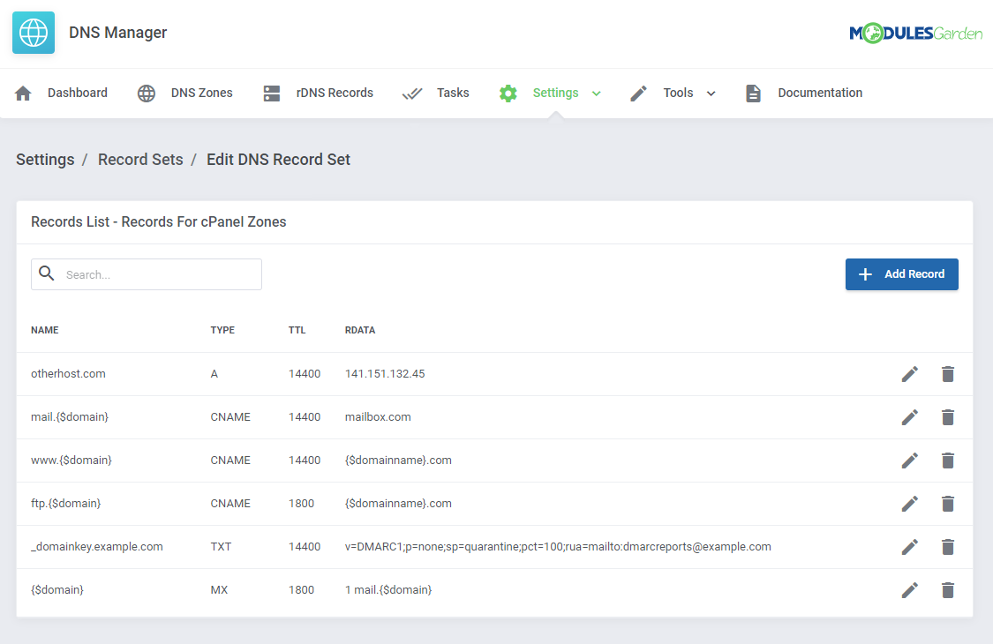Select the MX type cell

click(x=219, y=589)
